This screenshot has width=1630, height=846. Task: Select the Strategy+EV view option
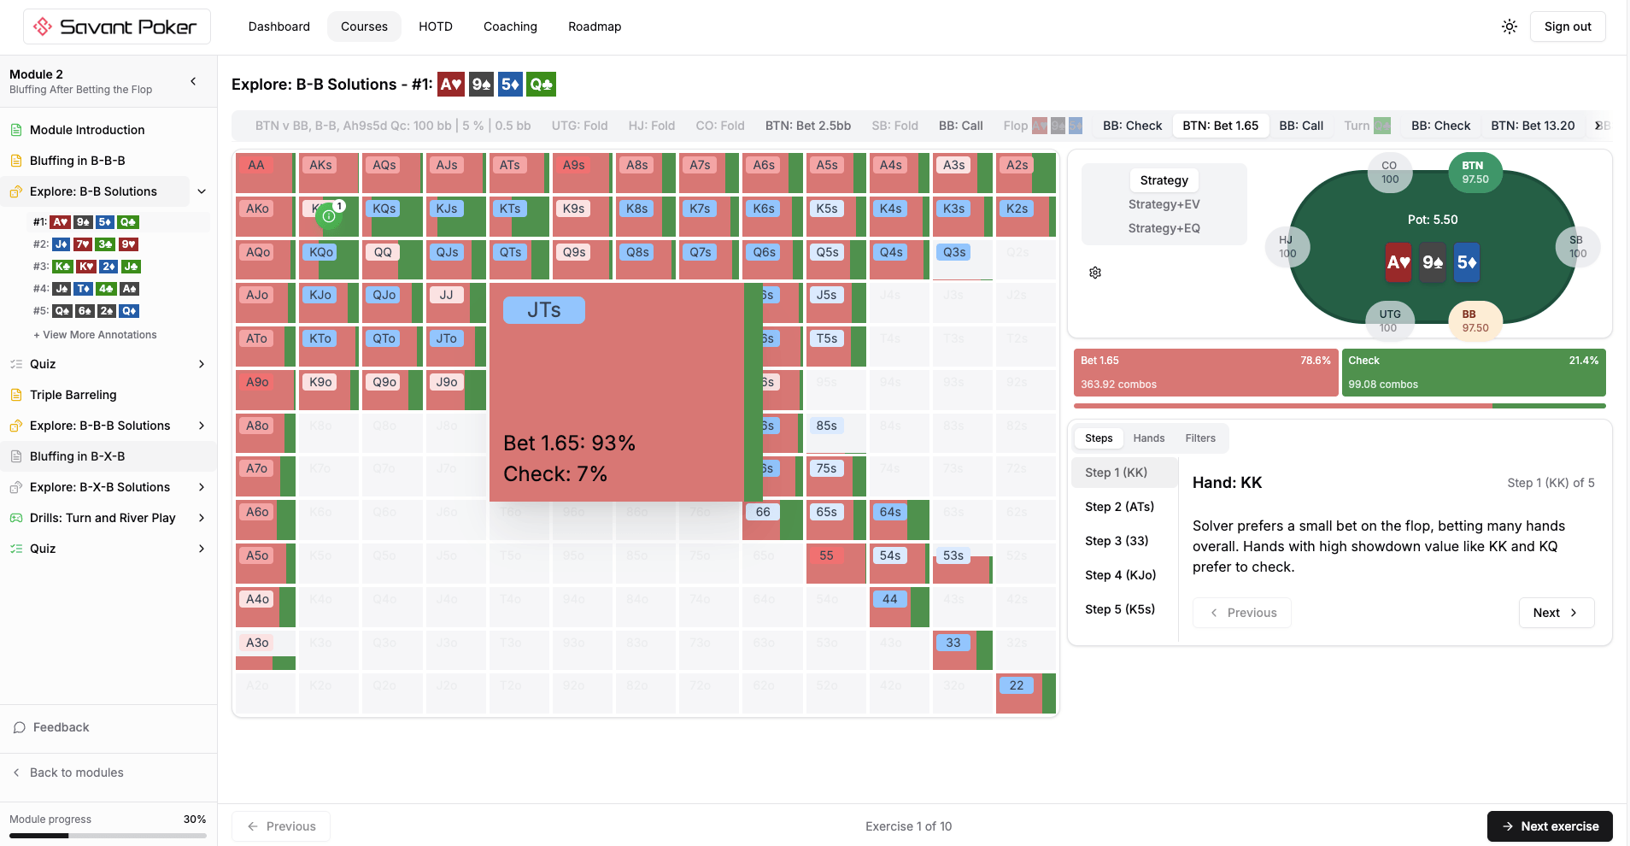(1164, 204)
